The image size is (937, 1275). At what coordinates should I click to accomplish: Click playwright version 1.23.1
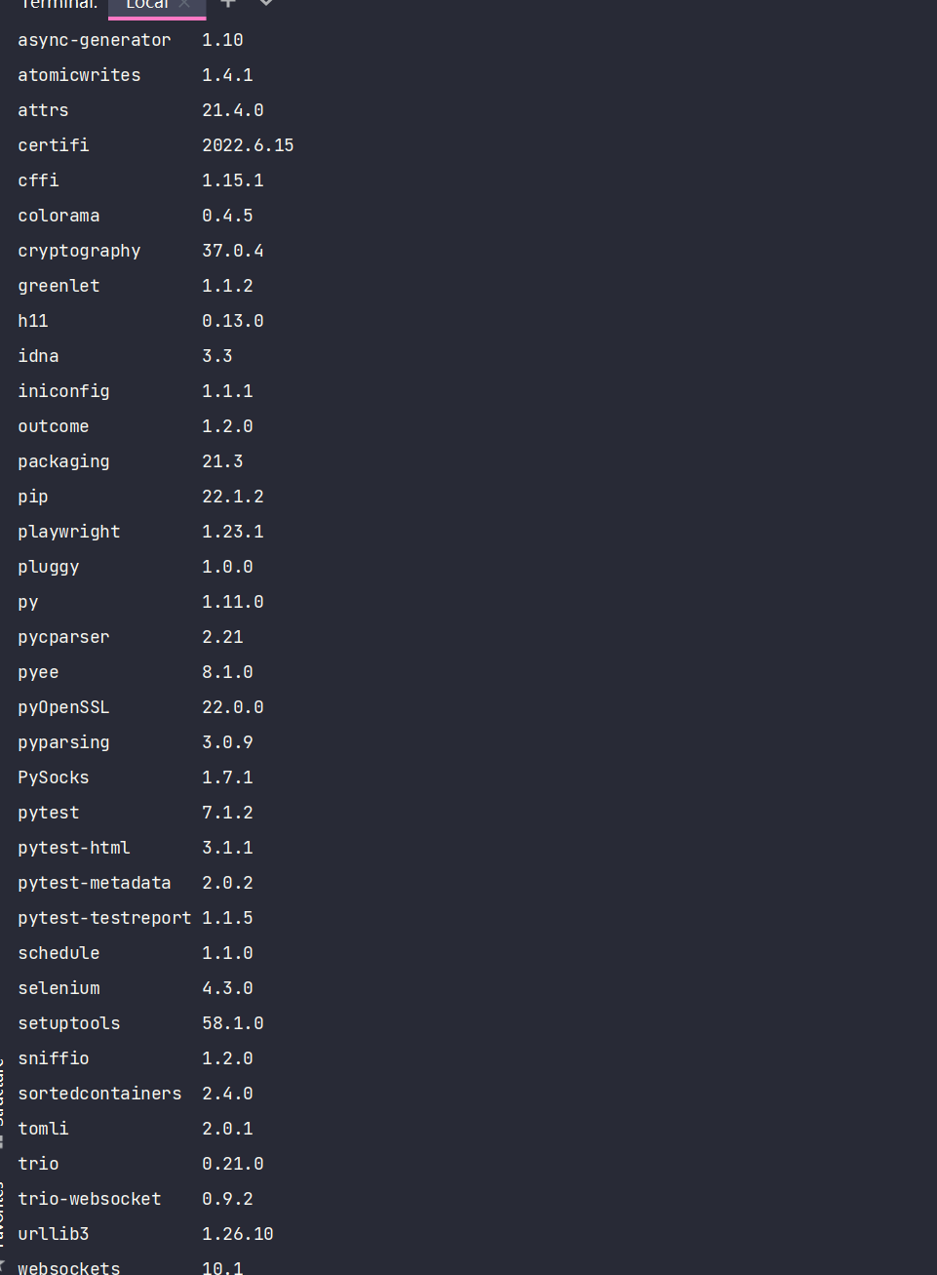(233, 532)
